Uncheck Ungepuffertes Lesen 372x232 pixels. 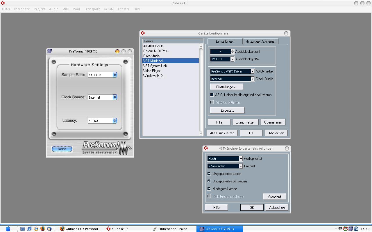[x=209, y=173]
